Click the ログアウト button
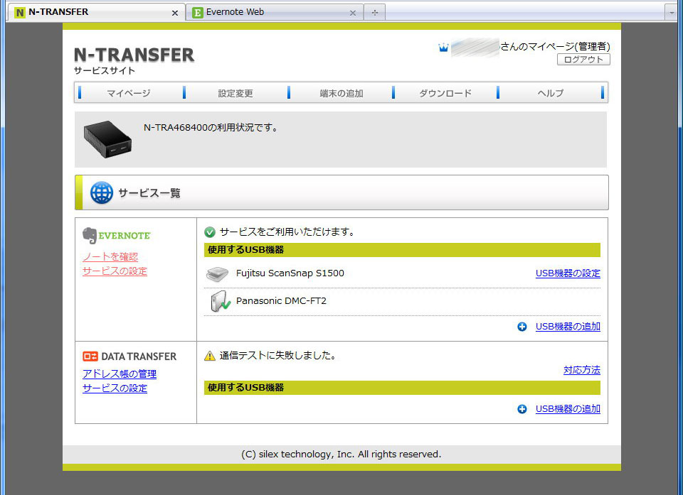Screen dimensions: 683x495 click(583, 60)
